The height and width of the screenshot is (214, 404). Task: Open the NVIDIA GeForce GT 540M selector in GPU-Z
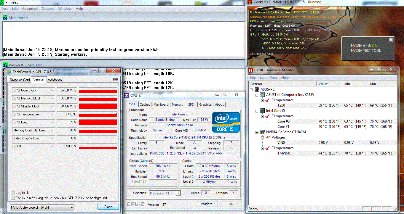[x=42, y=207]
